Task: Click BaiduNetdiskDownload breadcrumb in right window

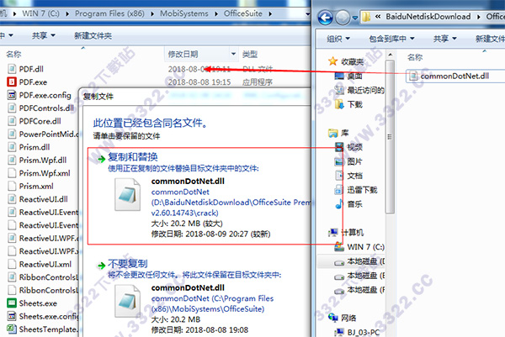Action: tap(428, 17)
